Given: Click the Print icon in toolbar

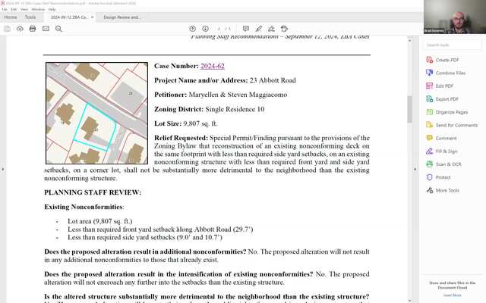Looking at the screenshot, I should (x=32, y=29).
